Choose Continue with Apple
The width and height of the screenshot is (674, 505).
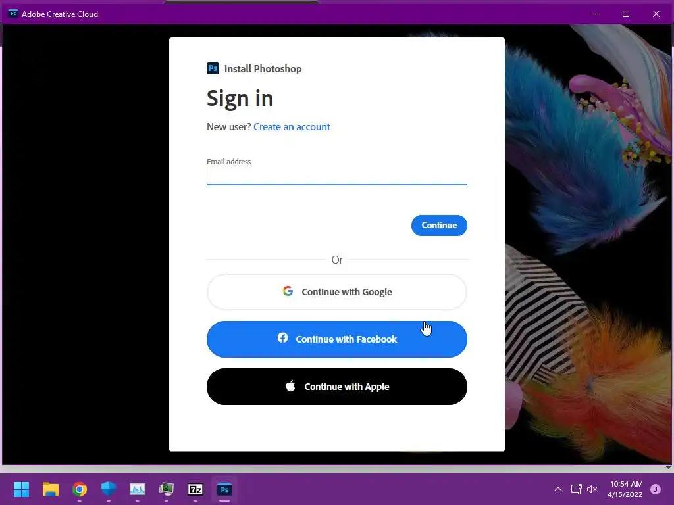click(336, 387)
